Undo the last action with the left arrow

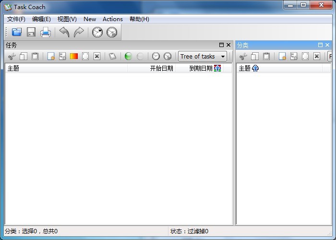(x=64, y=32)
